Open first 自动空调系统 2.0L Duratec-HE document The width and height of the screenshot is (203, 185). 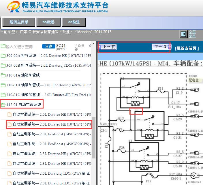tap(52, 115)
